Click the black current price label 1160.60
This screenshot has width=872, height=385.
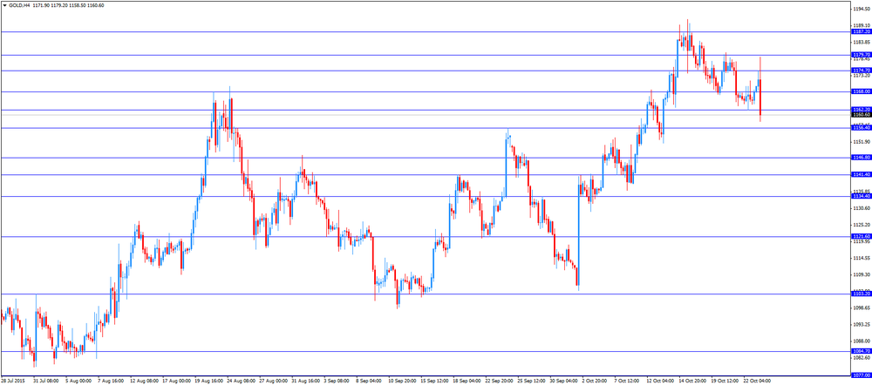click(861, 114)
